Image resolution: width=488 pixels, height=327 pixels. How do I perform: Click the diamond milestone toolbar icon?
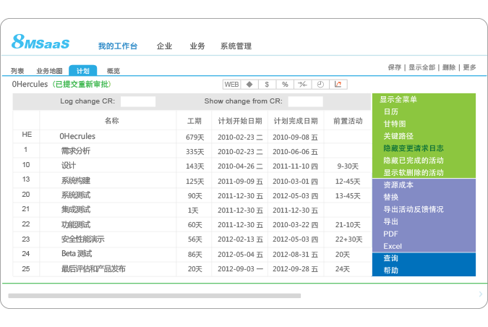pyautogui.click(x=249, y=85)
